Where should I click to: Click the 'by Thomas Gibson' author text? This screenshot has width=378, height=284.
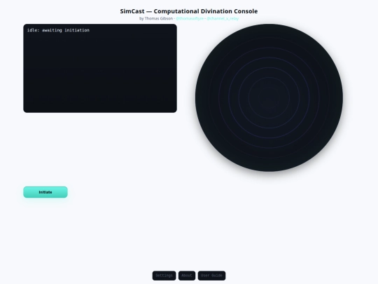[156, 18]
